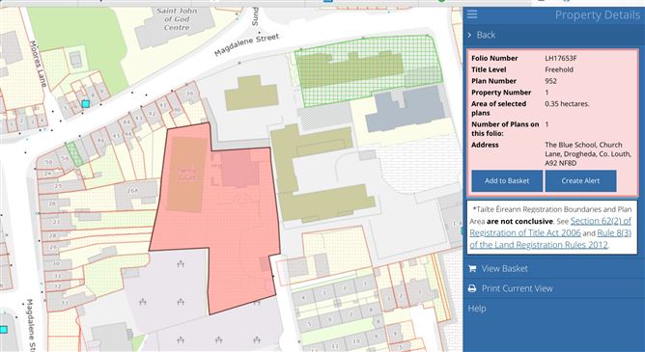Open the hamburger menu icon
This screenshot has height=352, width=645.
tap(472, 14)
